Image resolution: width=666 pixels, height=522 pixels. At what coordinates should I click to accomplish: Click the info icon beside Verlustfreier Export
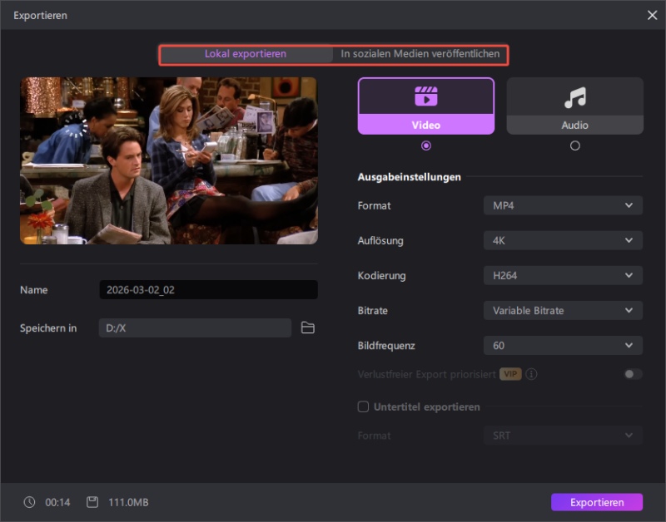[x=532, y=374]
